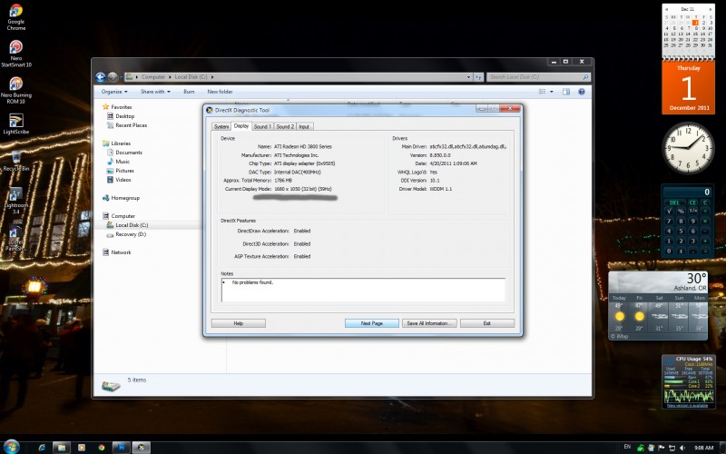Screen dimensions: 726x454
Task: Open Google Chrome desktop shortcut
Action: point(15,16)
